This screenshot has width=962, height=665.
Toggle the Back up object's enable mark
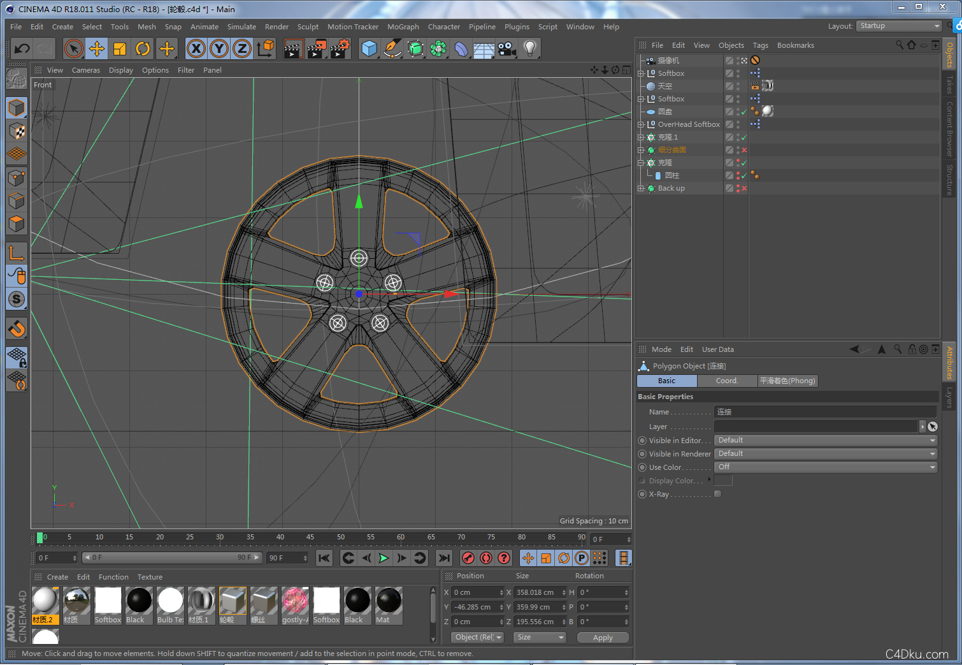744,189
